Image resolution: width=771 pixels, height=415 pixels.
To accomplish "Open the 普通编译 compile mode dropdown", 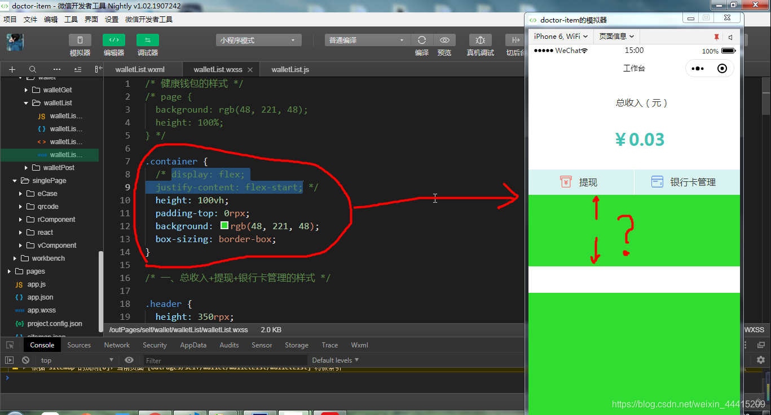I will point(367,40).
